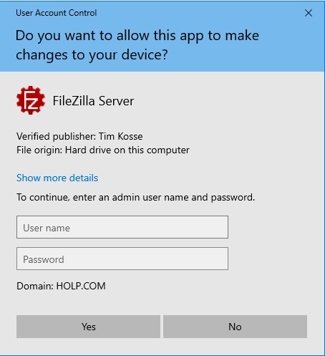Click the word password in the instruction line
Viewport: 325px width, 356px height.
pyautogui.click(x=233, y=197)
